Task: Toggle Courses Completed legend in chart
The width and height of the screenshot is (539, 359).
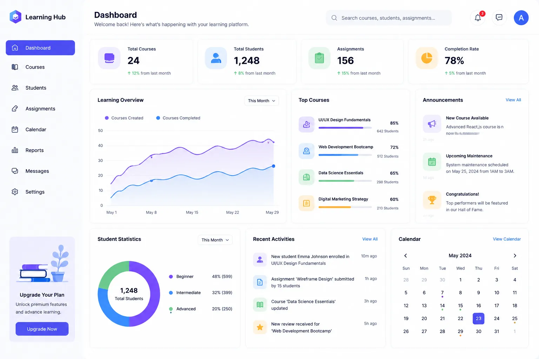Action: [x=178, y=118]
